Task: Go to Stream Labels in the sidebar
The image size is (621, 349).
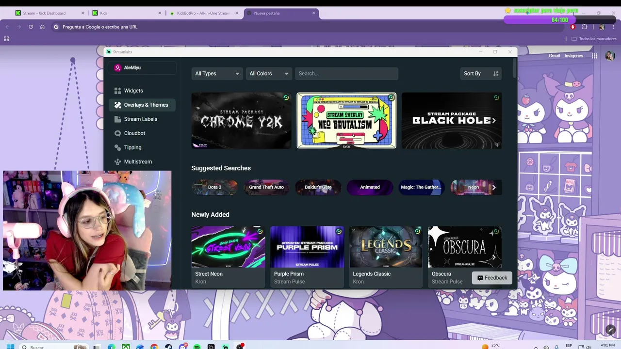Action: (x=142, y=119)
